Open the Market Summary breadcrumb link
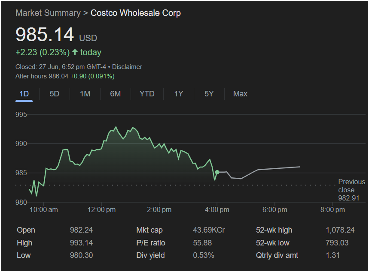Image resolution: width=369 pixels, height=272 pixels. coord(48,13)
